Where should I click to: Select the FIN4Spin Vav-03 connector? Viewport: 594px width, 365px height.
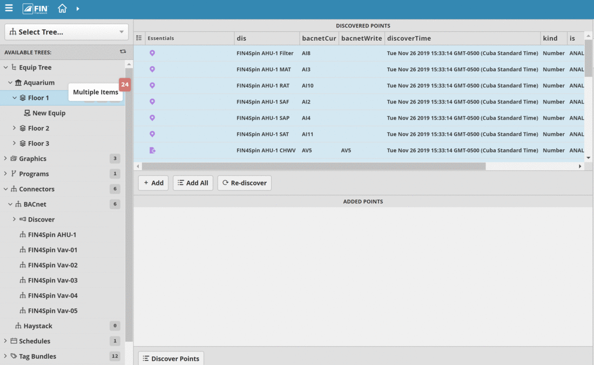click(53, 280)
